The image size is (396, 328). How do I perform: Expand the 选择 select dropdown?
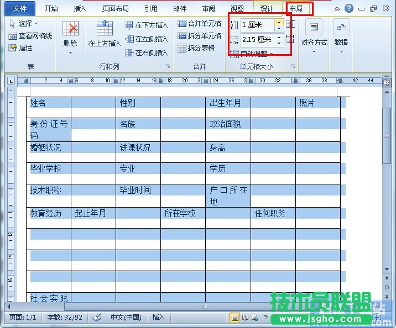click(24, 24)
